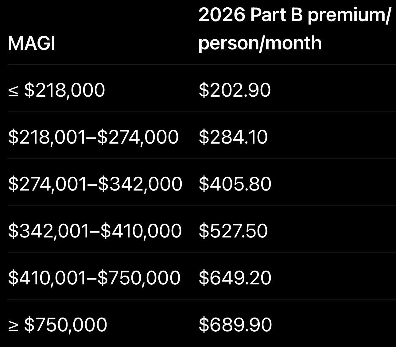Click the $202.90 premium value
Screen dimensions: 396x347
coord(235,90)
